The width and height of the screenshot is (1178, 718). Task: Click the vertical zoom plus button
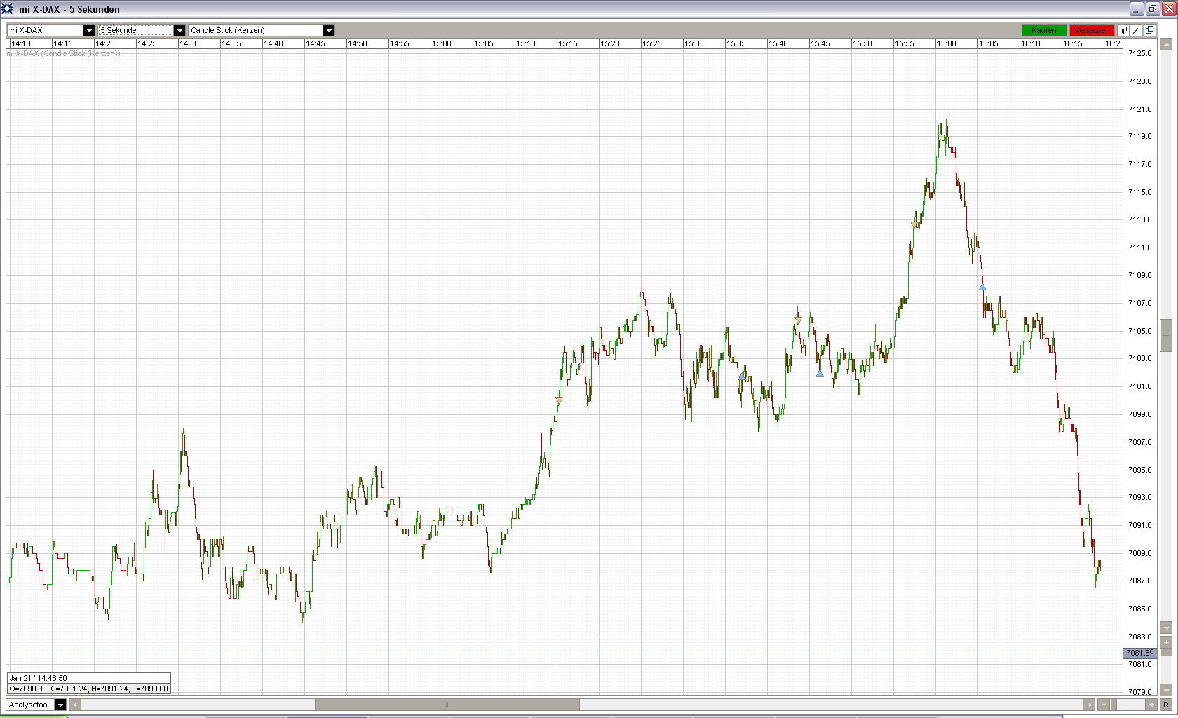pyautogui.click(x=1166, y=642)
